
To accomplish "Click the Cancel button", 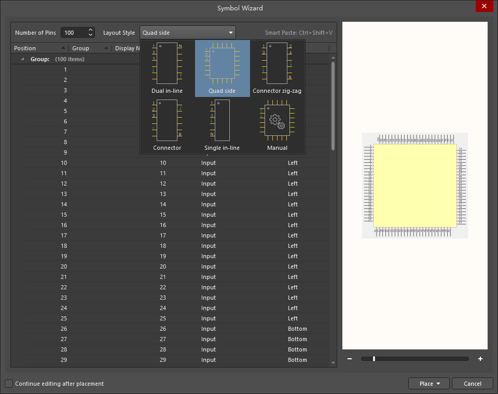I will [472, 384].
